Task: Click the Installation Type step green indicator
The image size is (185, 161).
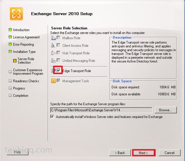Action: pos(10,51)
